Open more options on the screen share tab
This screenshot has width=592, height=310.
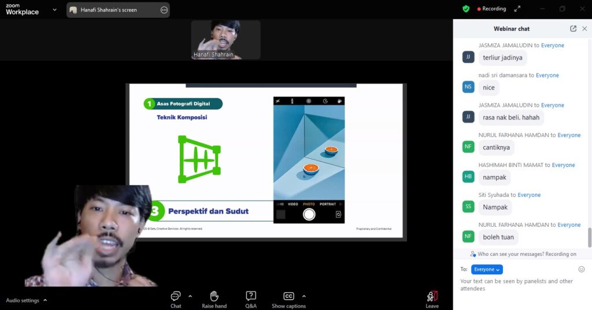tap(164, 10)
